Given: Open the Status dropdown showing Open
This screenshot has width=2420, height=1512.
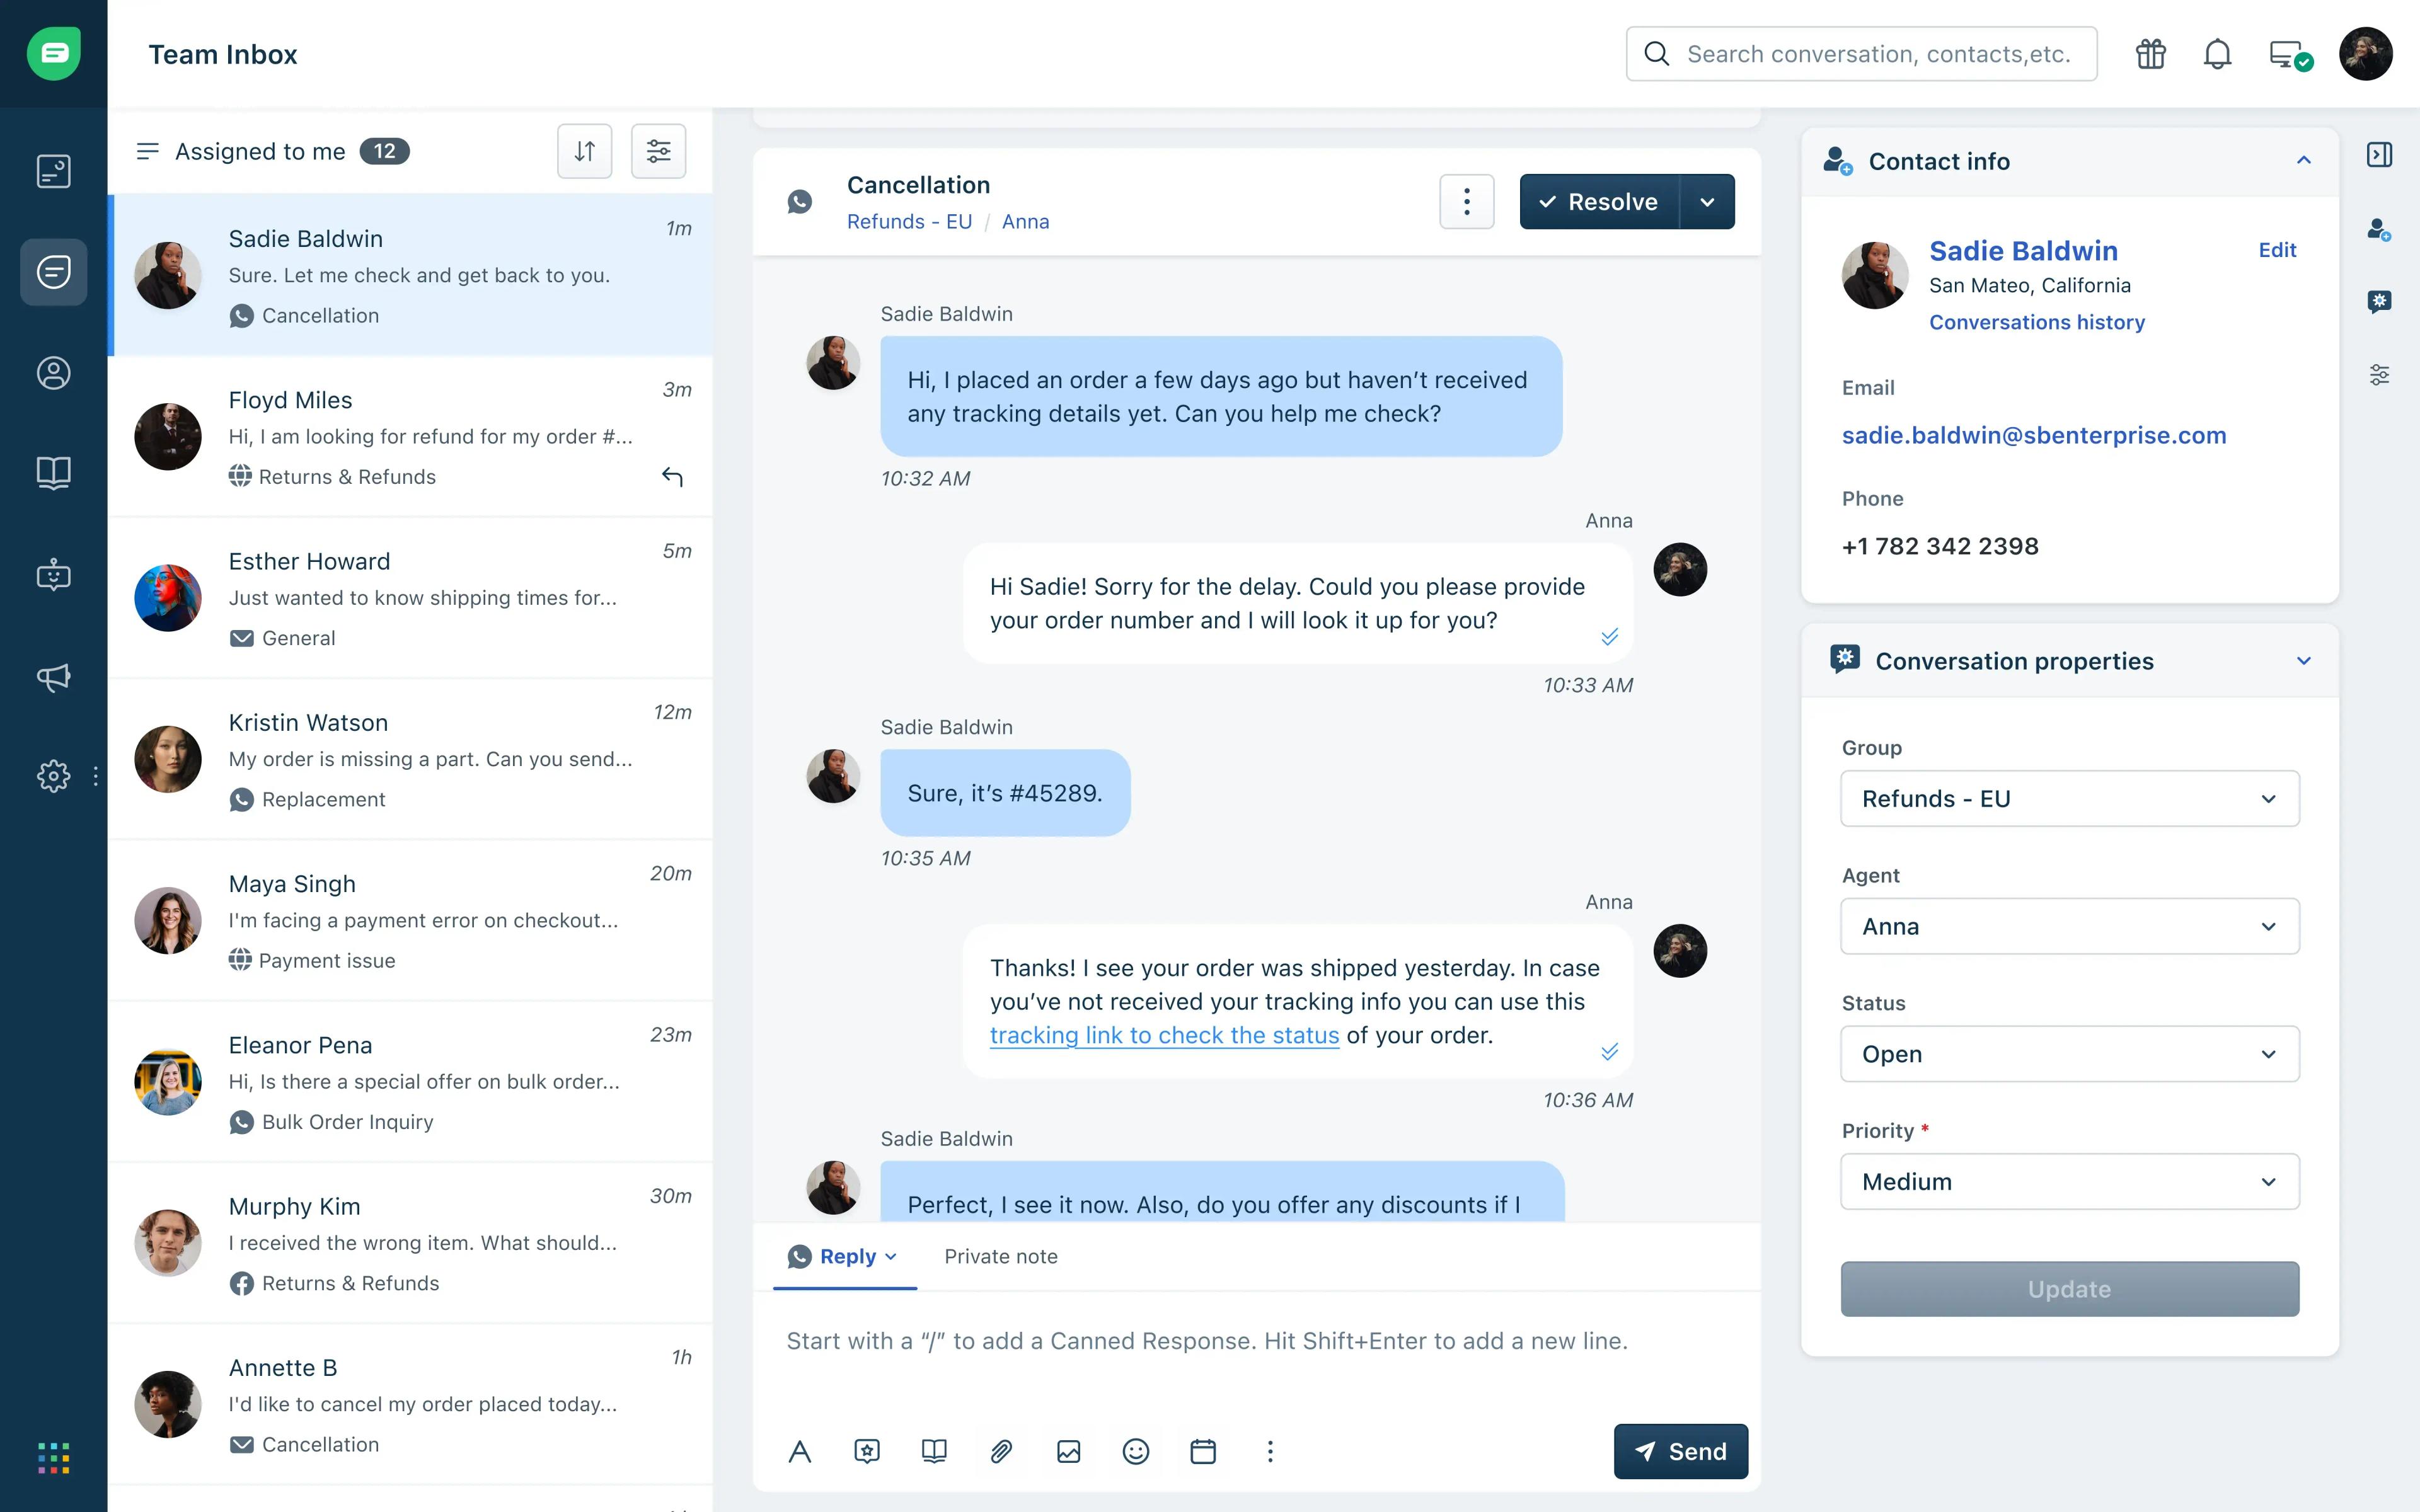Looking at the screenshot, I should coord(2070,1054).
